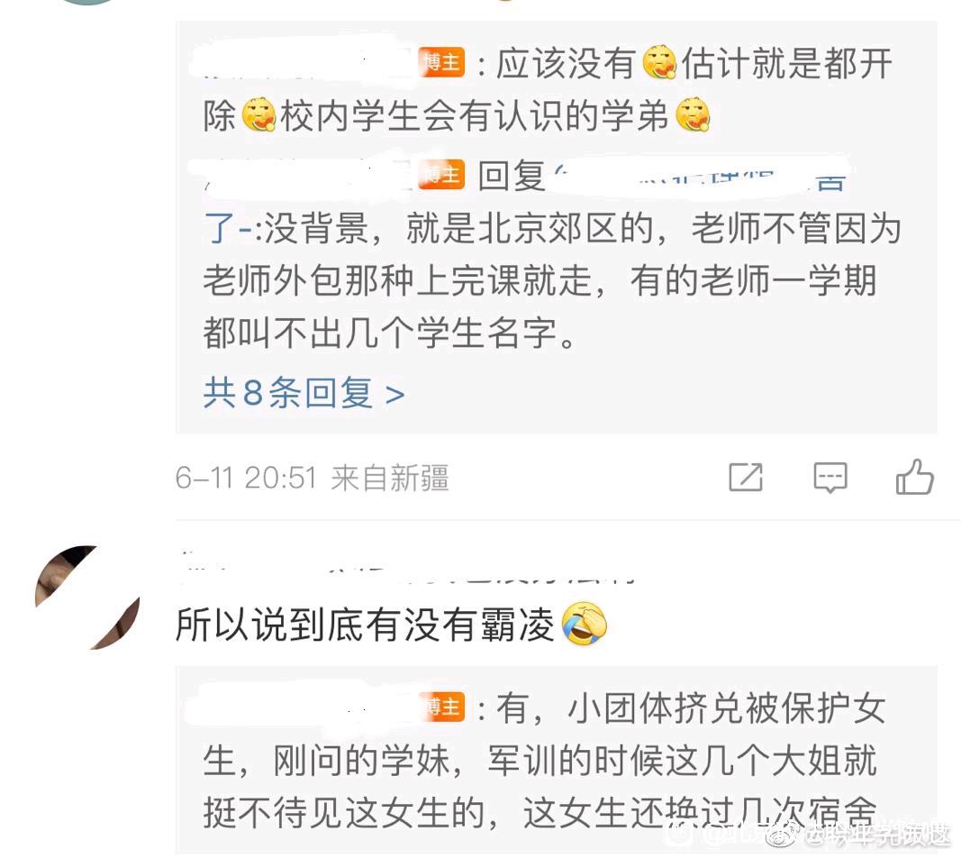
Task: Tap the watermelon emoji after 学弟
Action: 693,114
